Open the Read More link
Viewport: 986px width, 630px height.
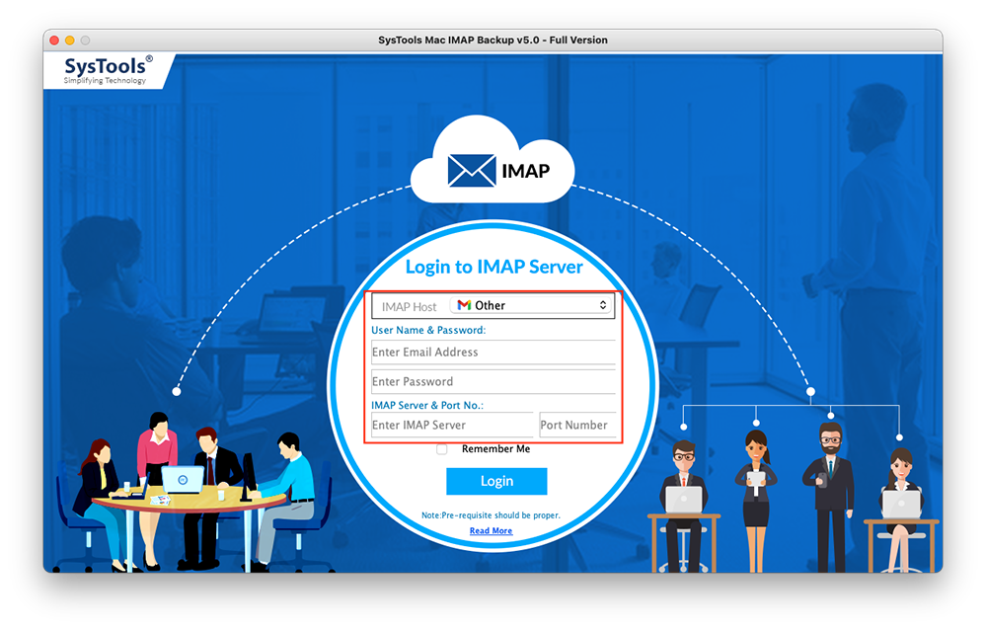[492, 530]
